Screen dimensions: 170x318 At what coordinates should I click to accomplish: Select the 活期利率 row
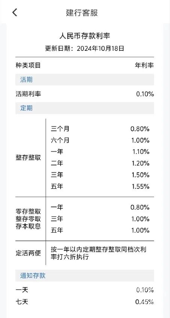click(x=85, y=94)
